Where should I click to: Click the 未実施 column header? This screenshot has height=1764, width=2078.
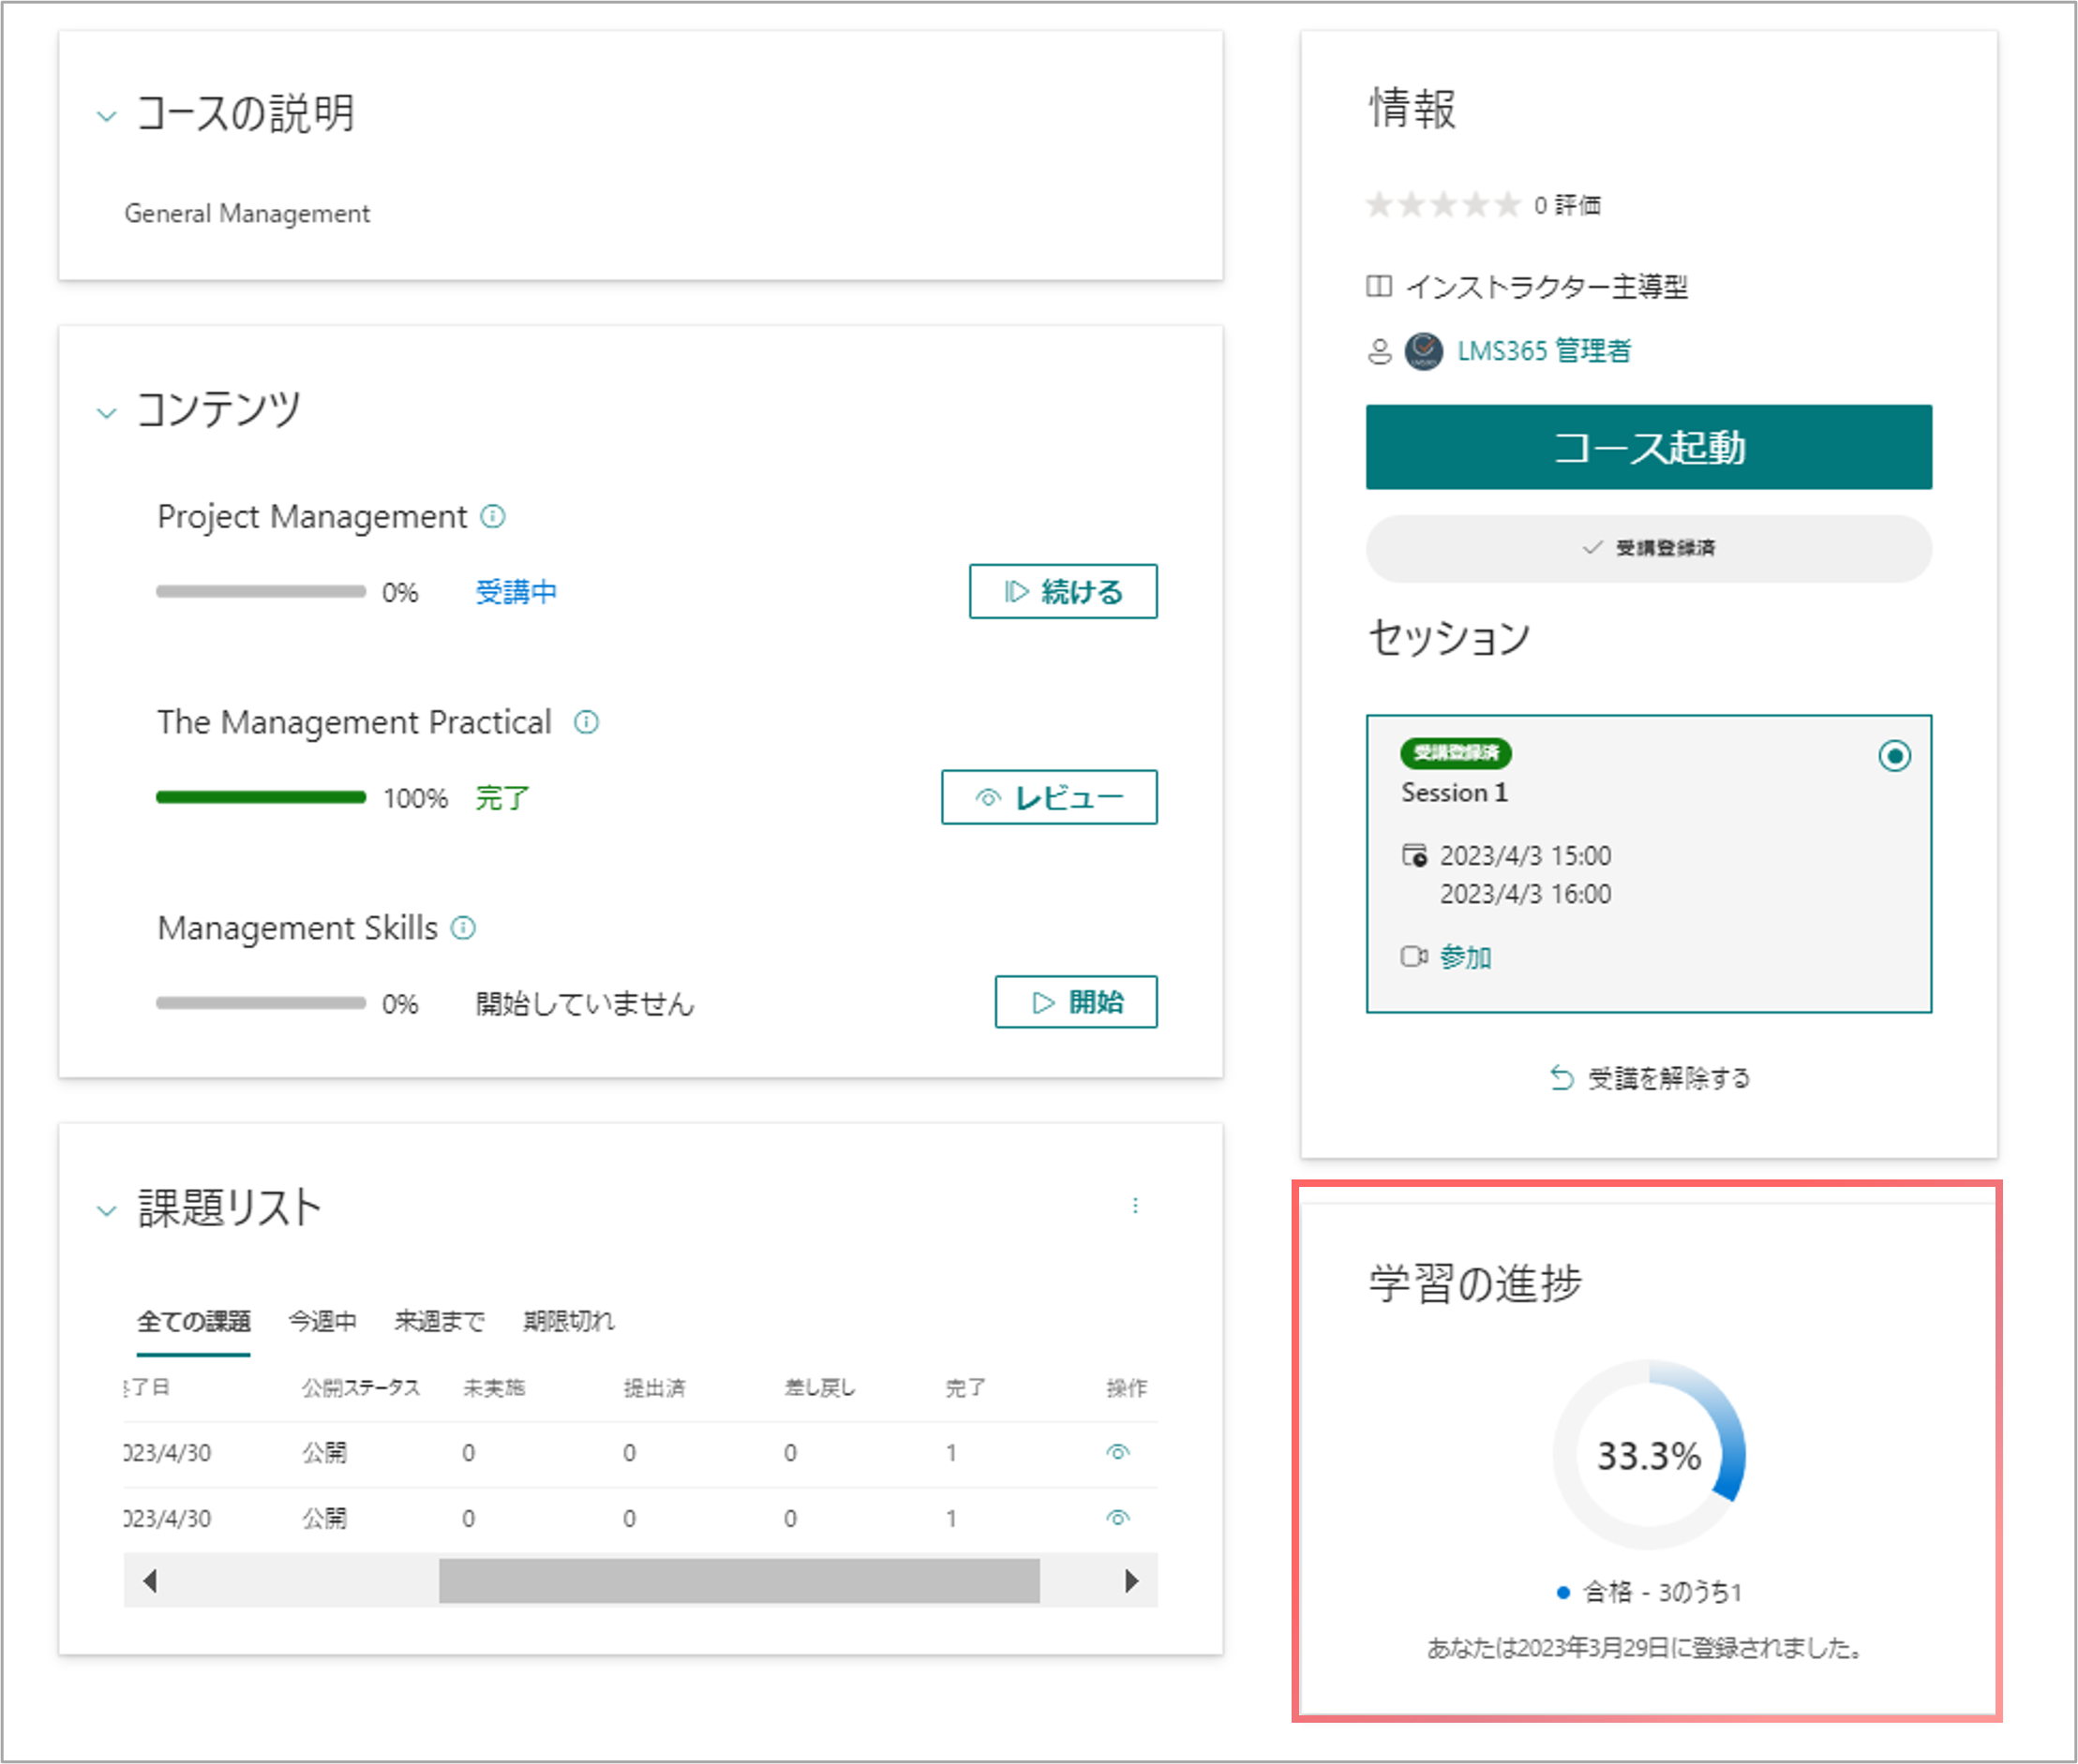pyautogui.click(x=493, y=1388)
